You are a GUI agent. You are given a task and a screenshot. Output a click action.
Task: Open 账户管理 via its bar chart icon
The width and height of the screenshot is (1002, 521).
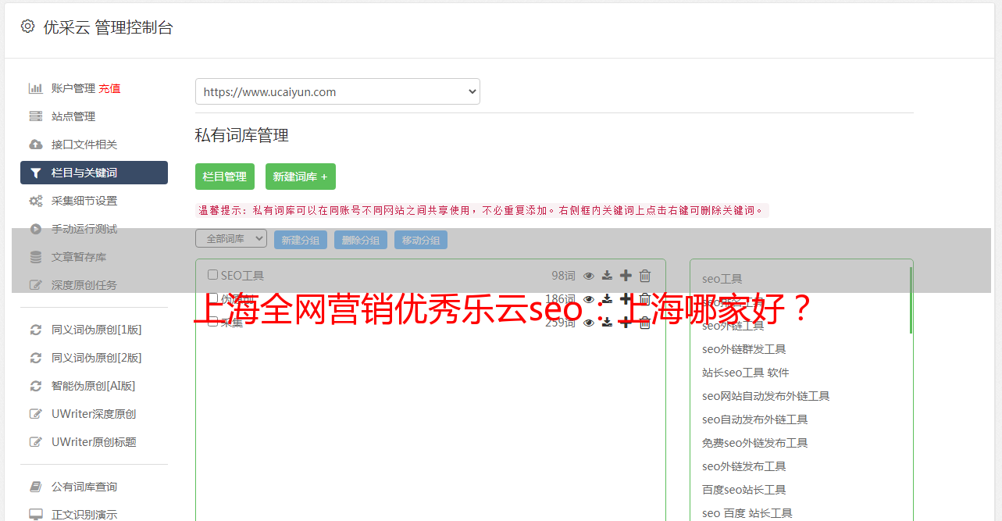click(35, 88)
